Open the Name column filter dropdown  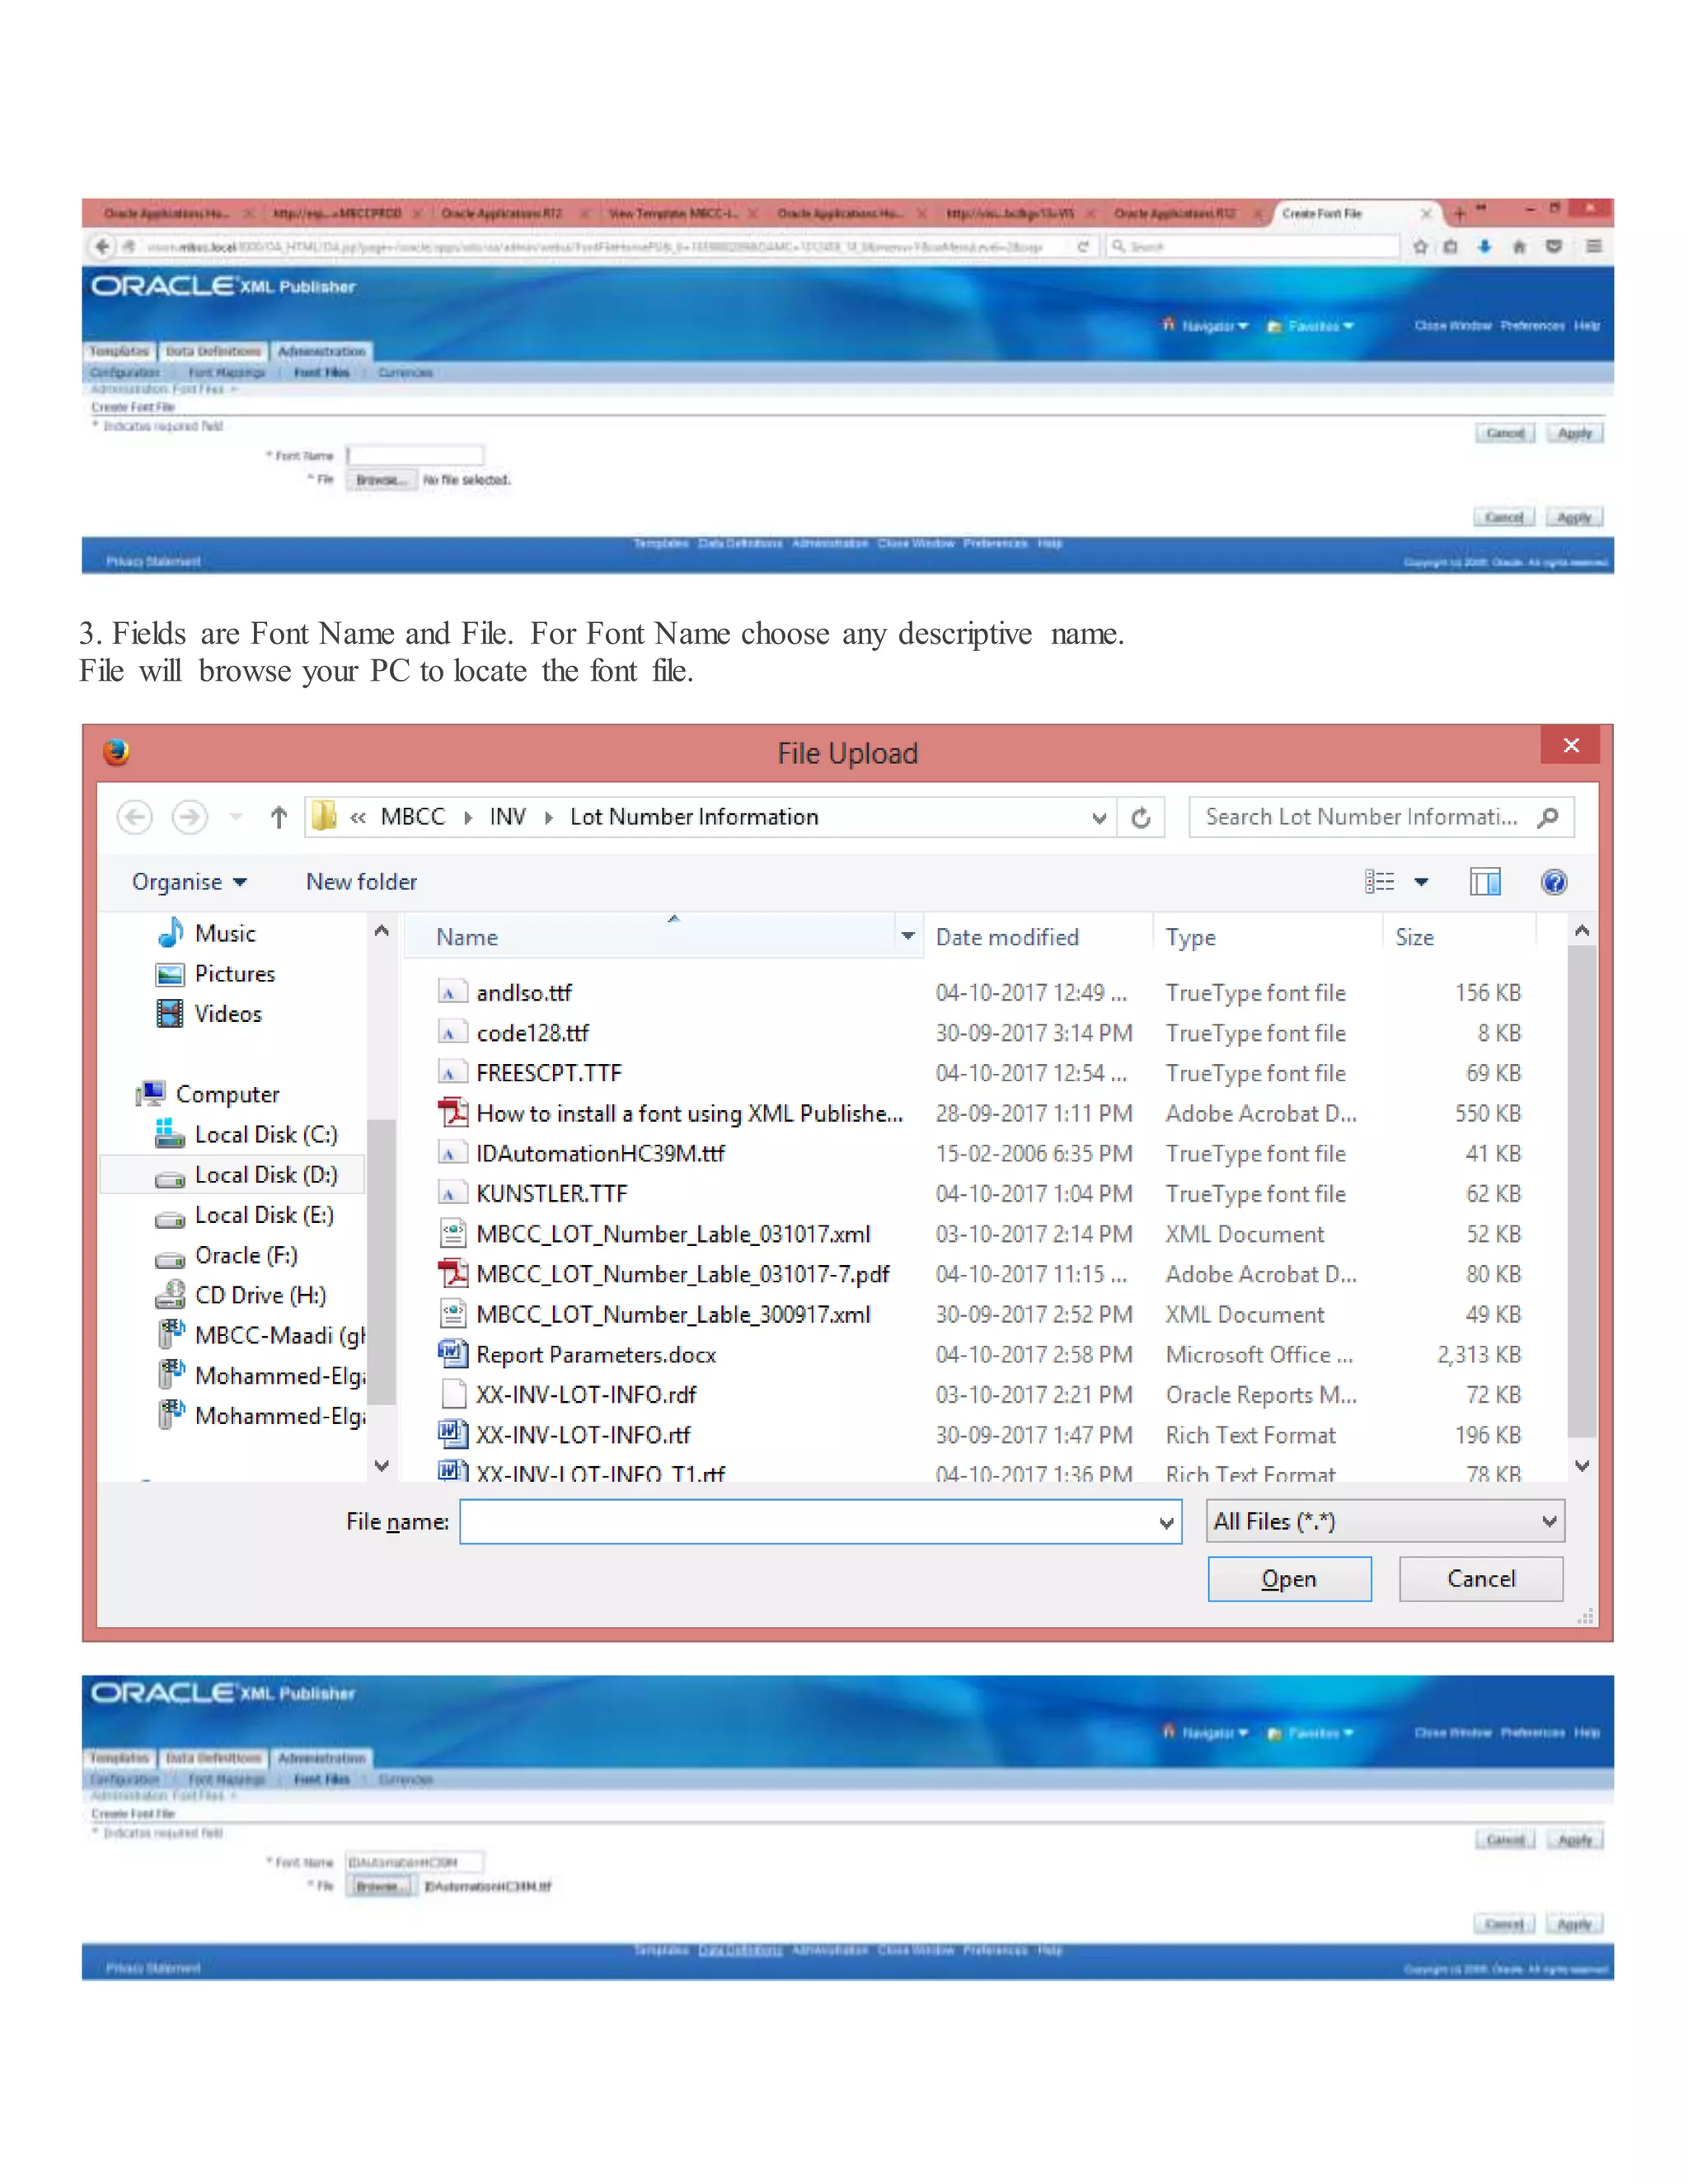[x=908, y=936]
